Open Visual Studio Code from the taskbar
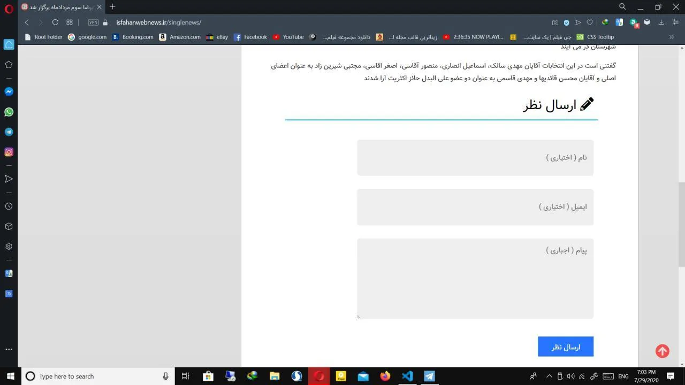This screenshot has height=385, width=685. [x=407, y=376]
